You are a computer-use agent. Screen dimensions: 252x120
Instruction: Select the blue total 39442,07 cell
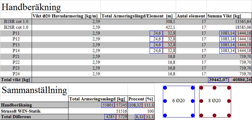pyautogui.click(x=218, y=80)
